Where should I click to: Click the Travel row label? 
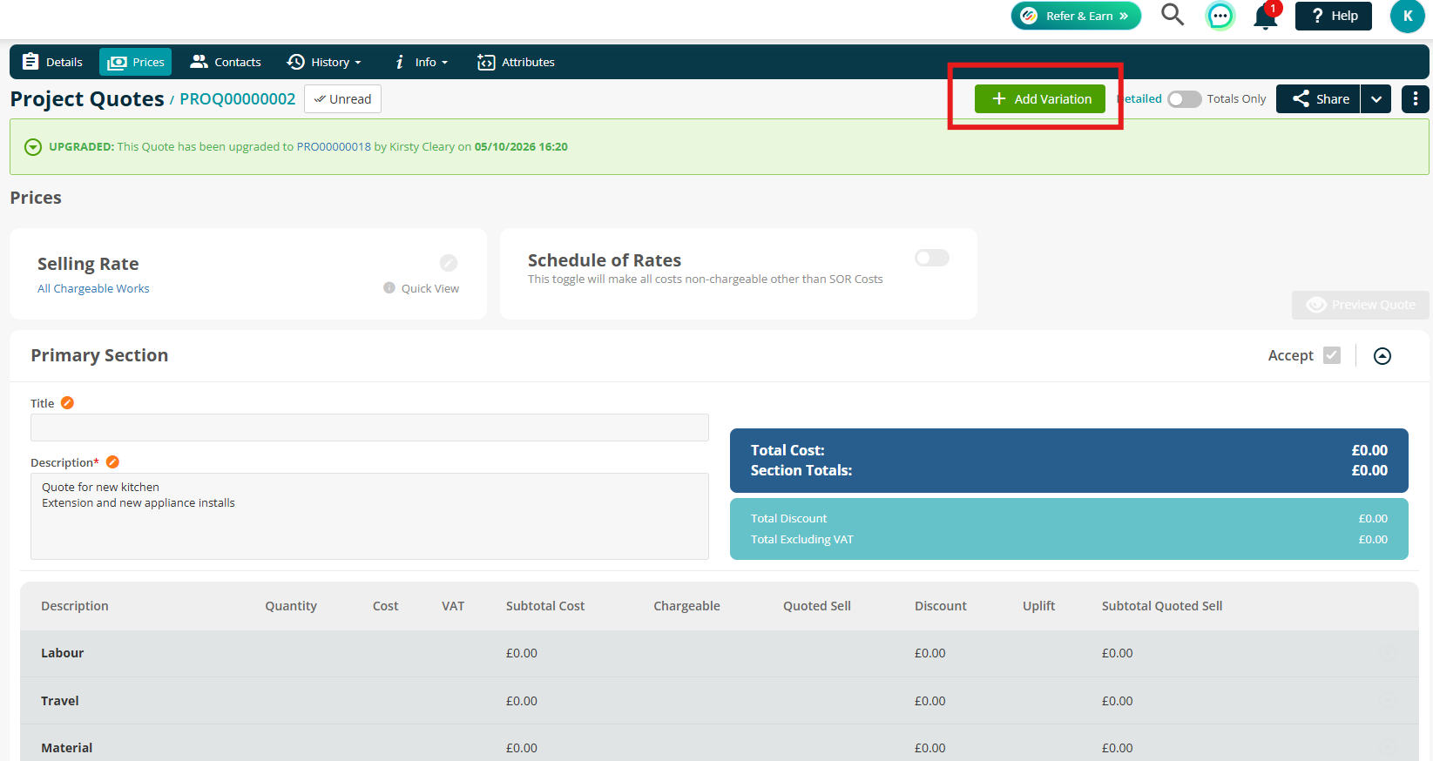pos(60,701)
